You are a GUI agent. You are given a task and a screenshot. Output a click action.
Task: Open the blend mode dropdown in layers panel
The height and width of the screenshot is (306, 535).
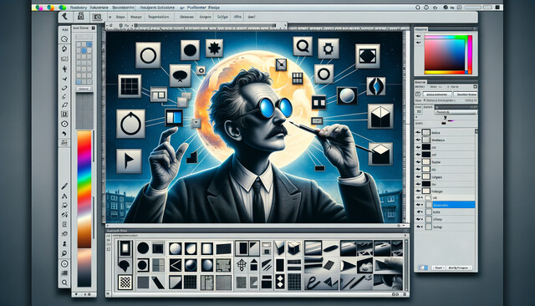point(456,112)
